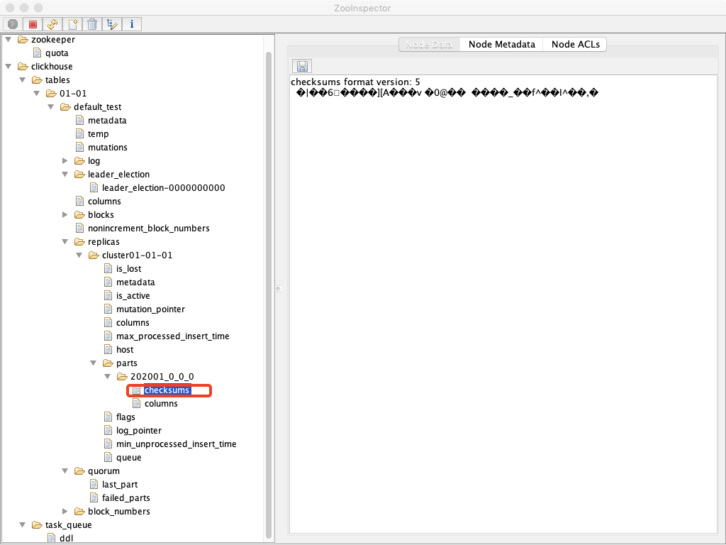
Task: Click the split pane divider handle
Action: tap(278, 289)
